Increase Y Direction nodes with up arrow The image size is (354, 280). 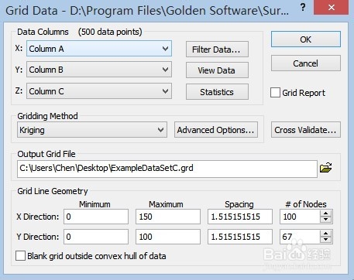click(326, 234)
